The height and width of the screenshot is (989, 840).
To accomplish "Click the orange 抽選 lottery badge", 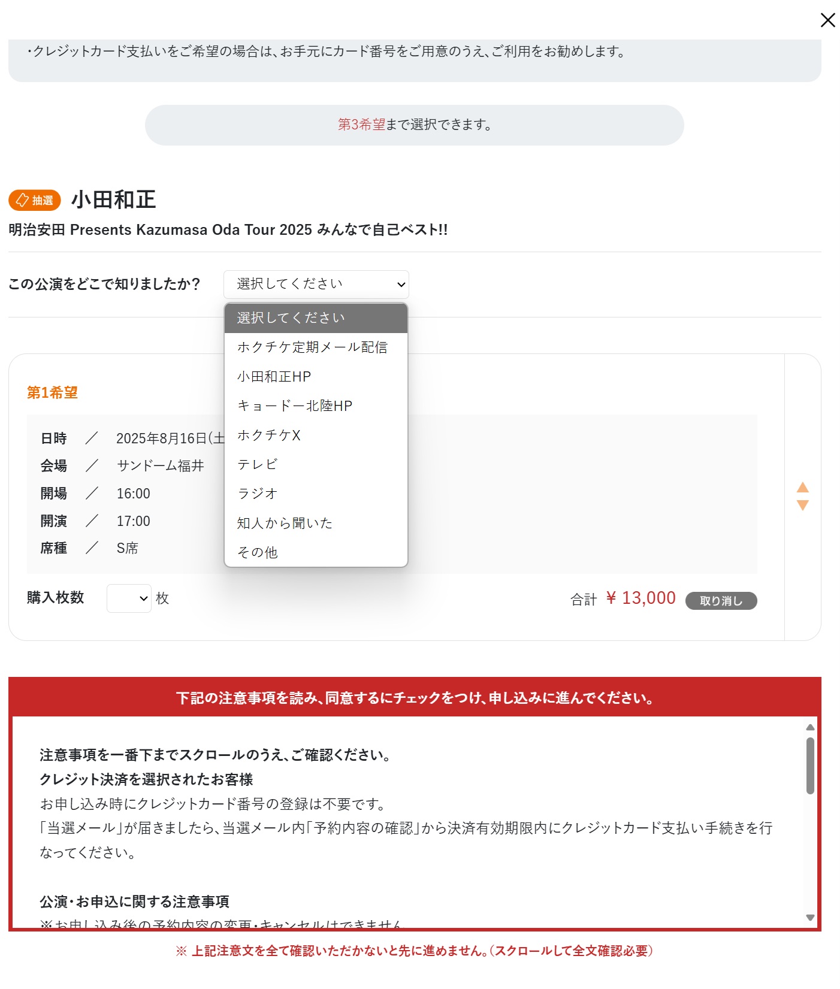I will click(35, 200).
